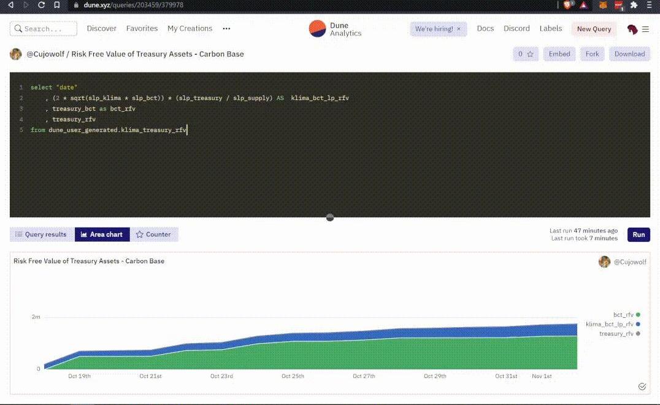Open the hamburger menu in the header

pyautogui.click(x=645, y=29)
